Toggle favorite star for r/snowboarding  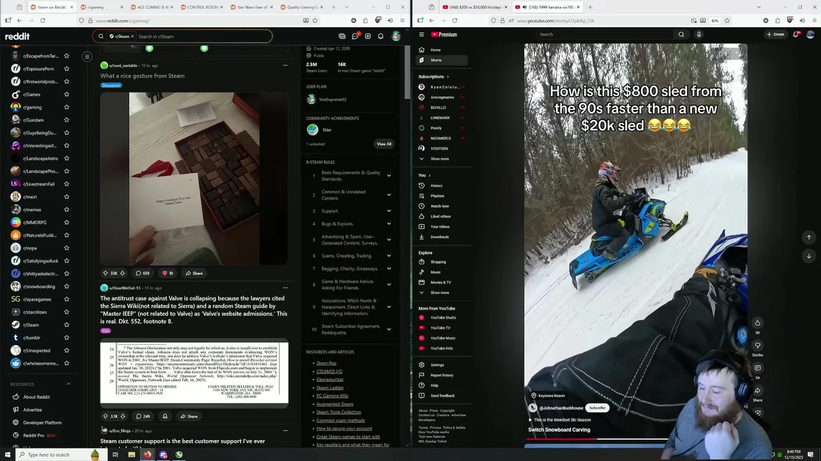[67, 287]
